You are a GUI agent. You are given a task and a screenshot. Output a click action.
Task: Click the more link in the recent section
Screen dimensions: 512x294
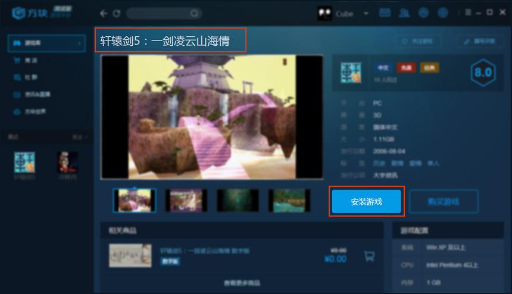[x=79, y=137]
